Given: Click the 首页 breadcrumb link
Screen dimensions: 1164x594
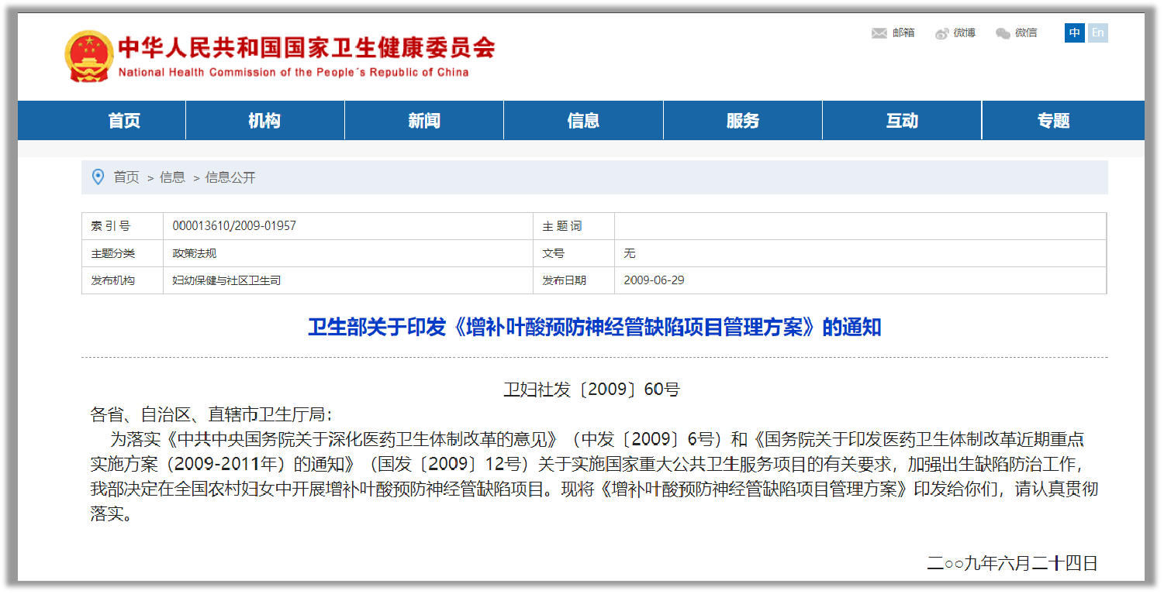Looking at the screenshot, I should pos(126,177).
